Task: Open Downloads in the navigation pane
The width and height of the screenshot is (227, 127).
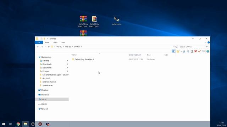Action: click(47, 64)
